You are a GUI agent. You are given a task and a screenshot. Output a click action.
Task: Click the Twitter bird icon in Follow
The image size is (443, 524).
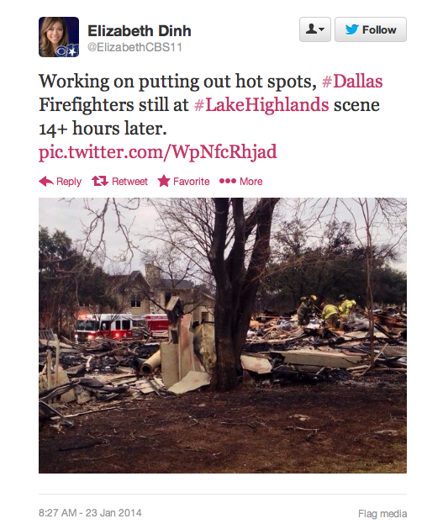click(x=351, y=29)
